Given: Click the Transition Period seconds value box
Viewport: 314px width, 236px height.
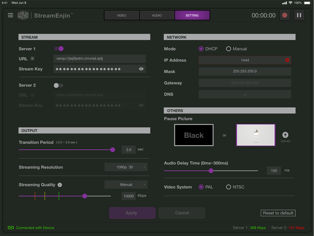Looking at the screenshot, I should coord(128,149).
